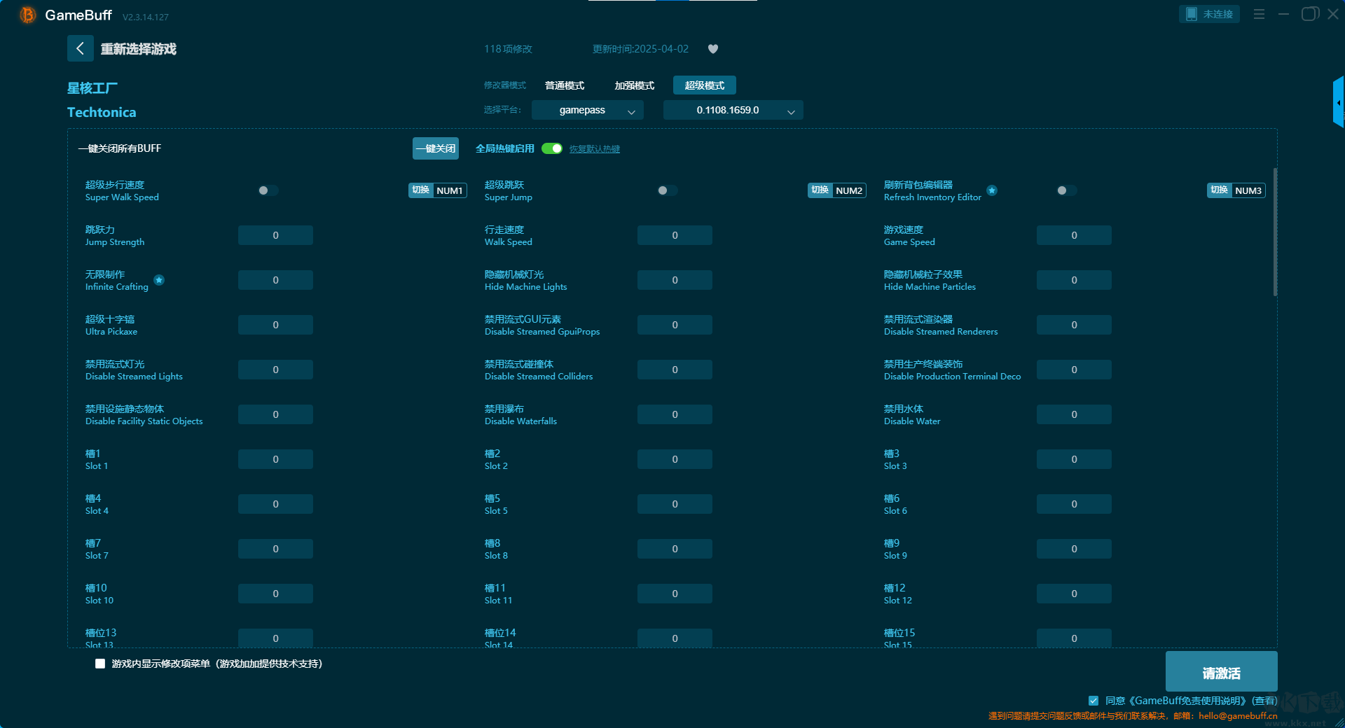This screenshot has width=1345, height=728.
Task: Toggle Super Jump switch
Action: [667, 190]
